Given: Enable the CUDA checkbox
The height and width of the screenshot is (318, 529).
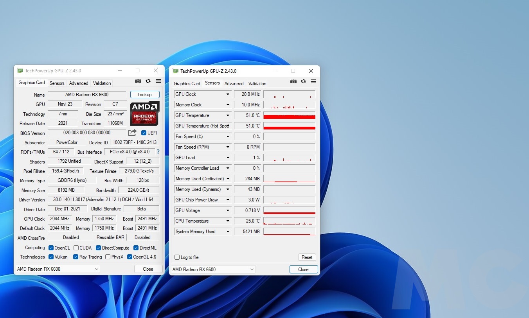Looking at the screenshot, I should point(76,248).
